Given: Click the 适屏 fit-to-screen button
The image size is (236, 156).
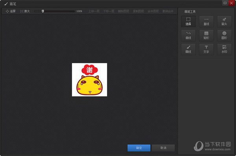Looking at the screenshot, I should click(x=11, y=11).
